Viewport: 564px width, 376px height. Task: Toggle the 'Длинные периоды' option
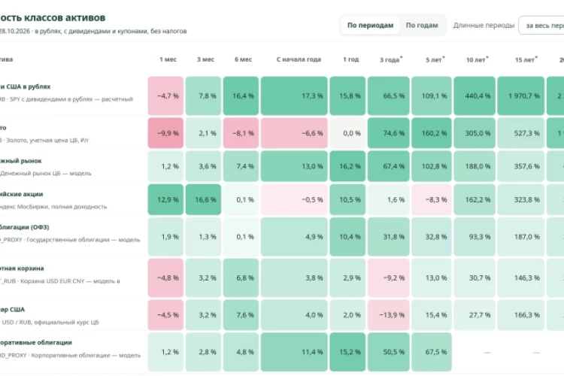click(x=484, y=26)
